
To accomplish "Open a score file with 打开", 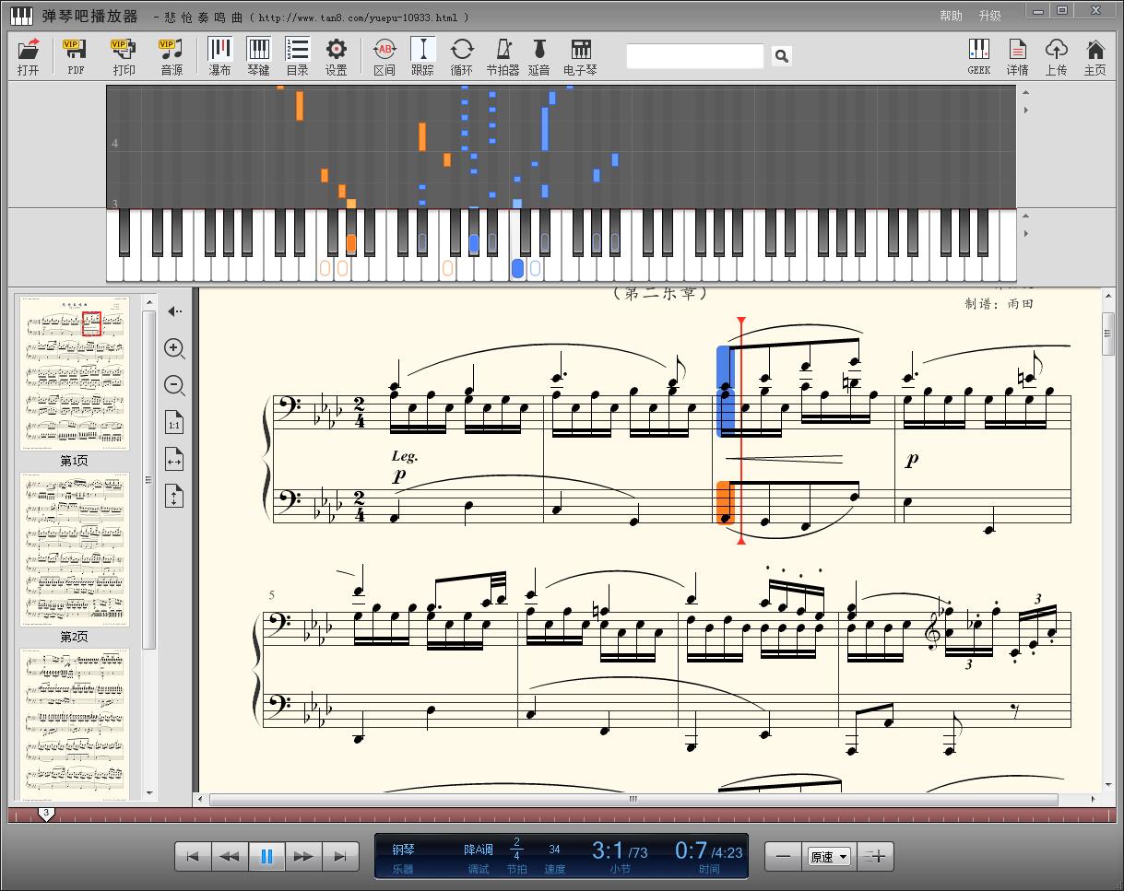I will click(x=29, y=56).
